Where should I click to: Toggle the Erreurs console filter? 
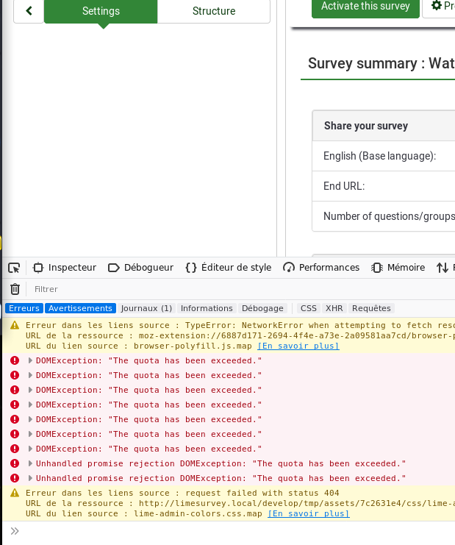click(24, 308)
